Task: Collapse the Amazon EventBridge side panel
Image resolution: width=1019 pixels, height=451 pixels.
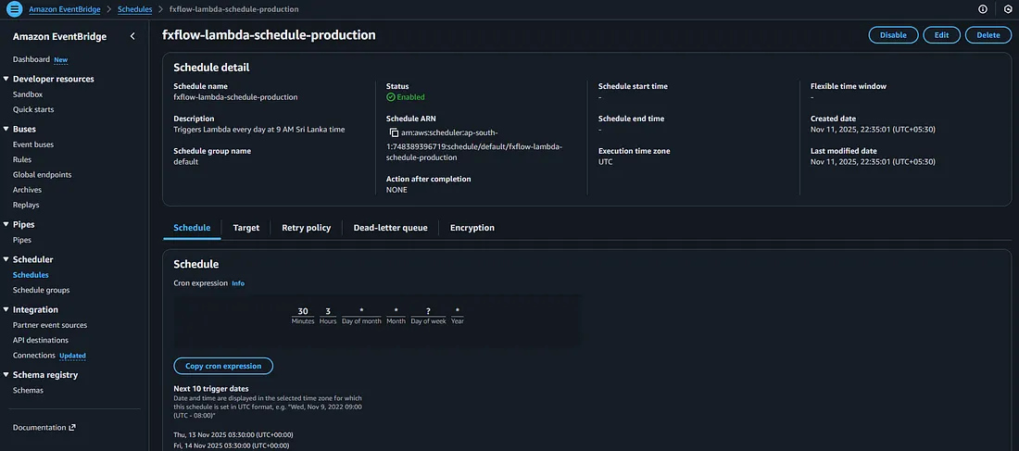Action: [132, 36]
